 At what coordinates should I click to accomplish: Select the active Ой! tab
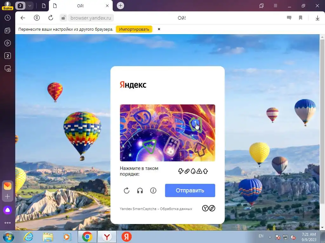coord(81,6)
